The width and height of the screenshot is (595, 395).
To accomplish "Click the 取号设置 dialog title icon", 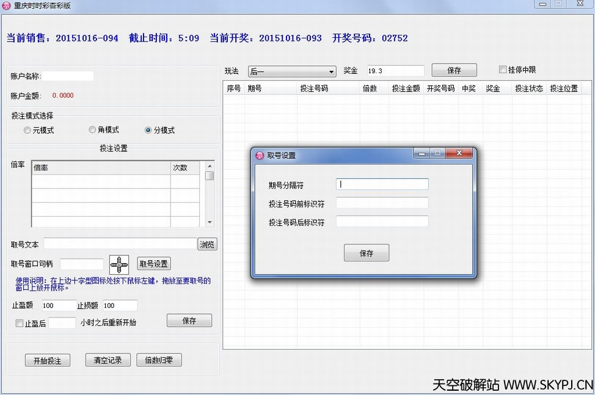I will (260, 155).
